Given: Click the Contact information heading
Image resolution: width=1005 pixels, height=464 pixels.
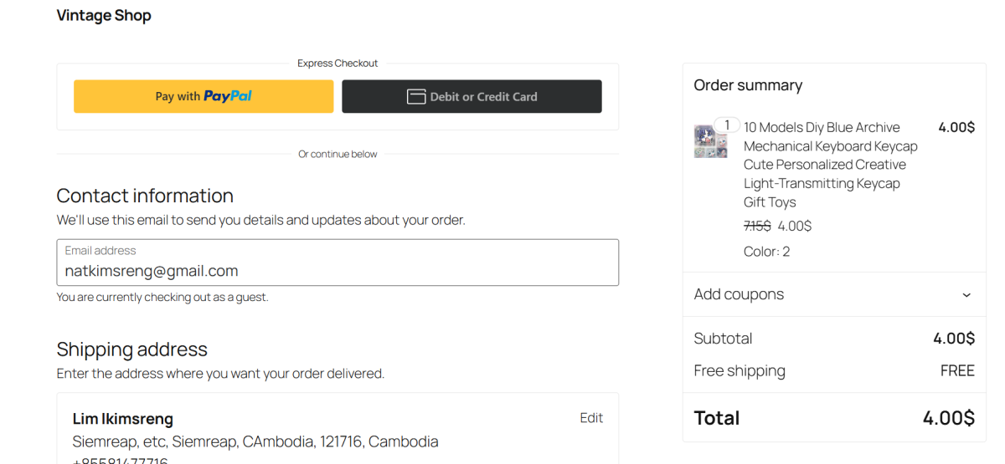Looking at the screenshot, I should 145,196.
